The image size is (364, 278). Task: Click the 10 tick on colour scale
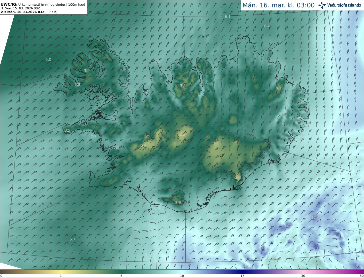point(182,276)
